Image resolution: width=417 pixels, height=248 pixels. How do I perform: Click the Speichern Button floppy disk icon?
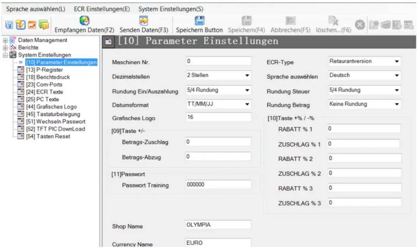pyautogui.click(x=200, y=21)
